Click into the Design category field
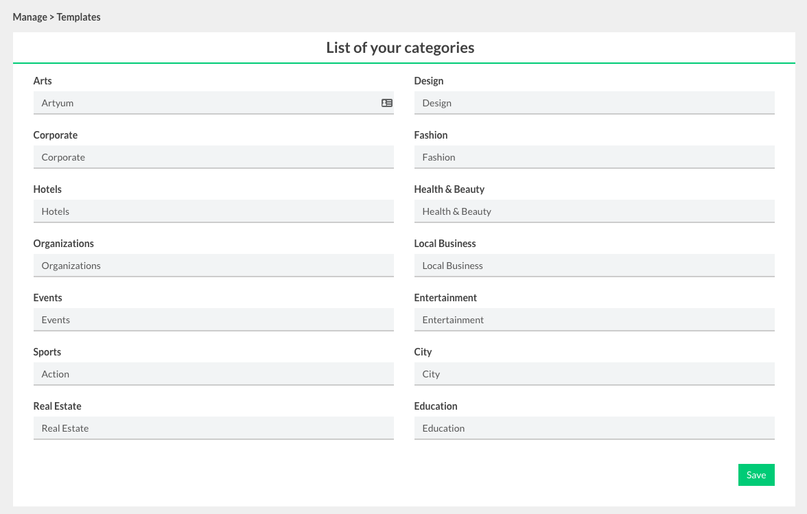The width and height of the screenshot is (807, 514). (x=594, y=103)
